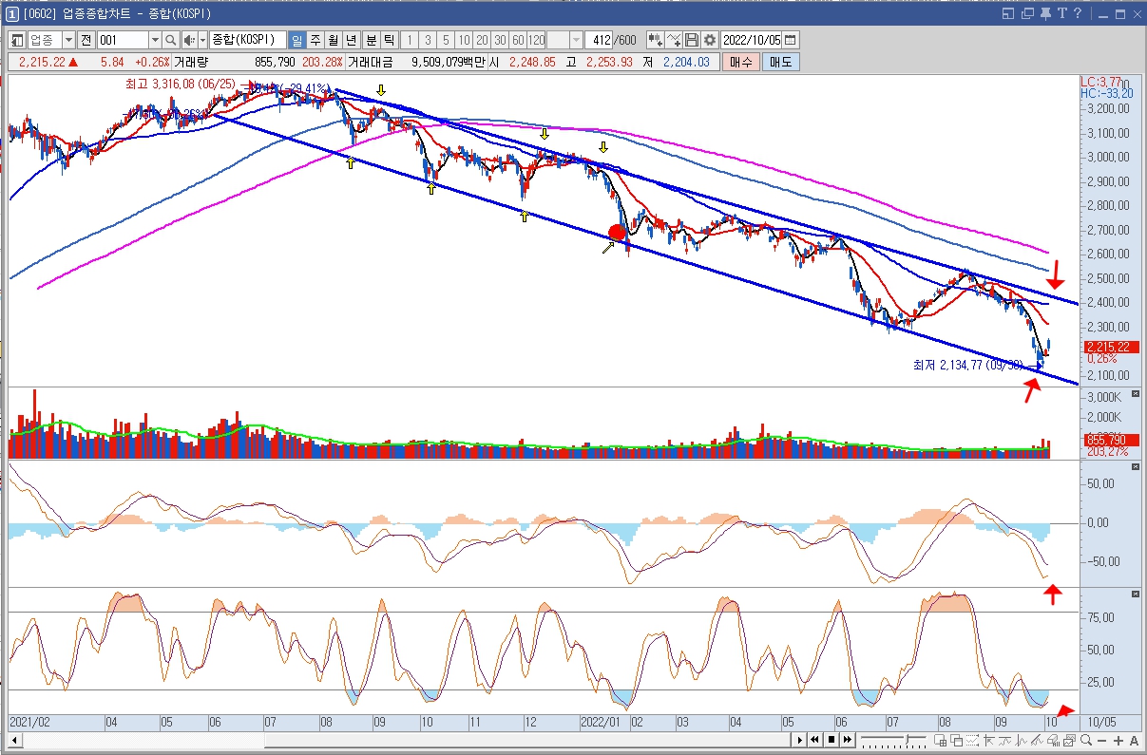Select the 60 interval button
1147x755 pixels.
(x=517, y=40)
